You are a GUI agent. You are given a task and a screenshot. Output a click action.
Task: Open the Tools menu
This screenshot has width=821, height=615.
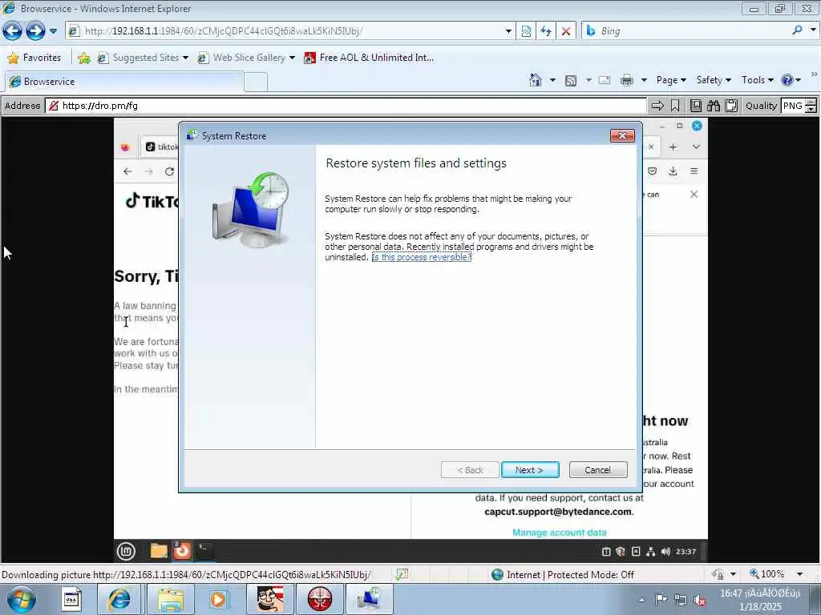(757, 80)
